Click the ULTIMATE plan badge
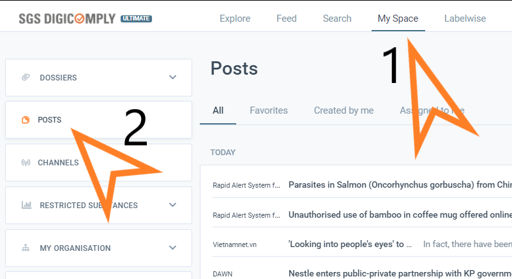 point(136,19)
